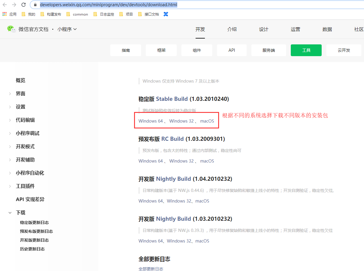This screenshot has width=364, height=271.
Task: Open the 全部更新日志 link
Action: (x=151, y=269)
